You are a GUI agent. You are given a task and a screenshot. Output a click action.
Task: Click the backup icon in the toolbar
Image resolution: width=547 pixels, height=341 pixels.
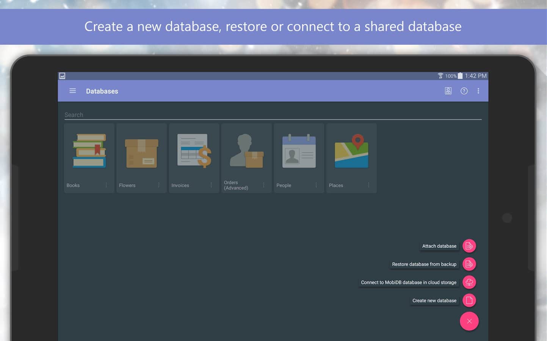(x=448, y=91)
